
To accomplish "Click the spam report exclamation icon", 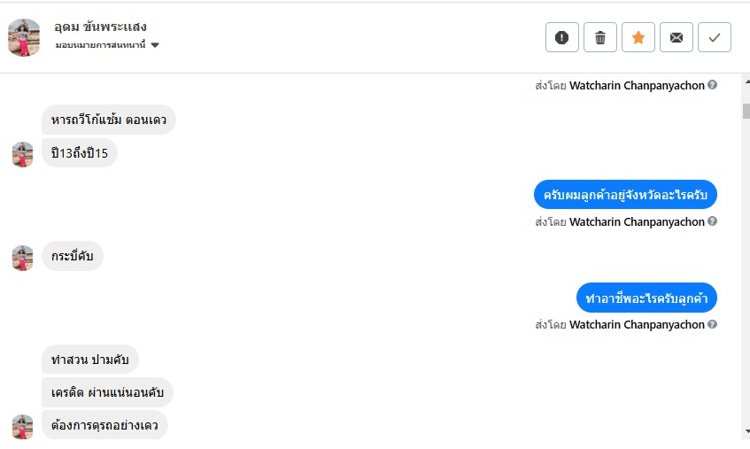I will pyautogui.click(x=561, y=37).
